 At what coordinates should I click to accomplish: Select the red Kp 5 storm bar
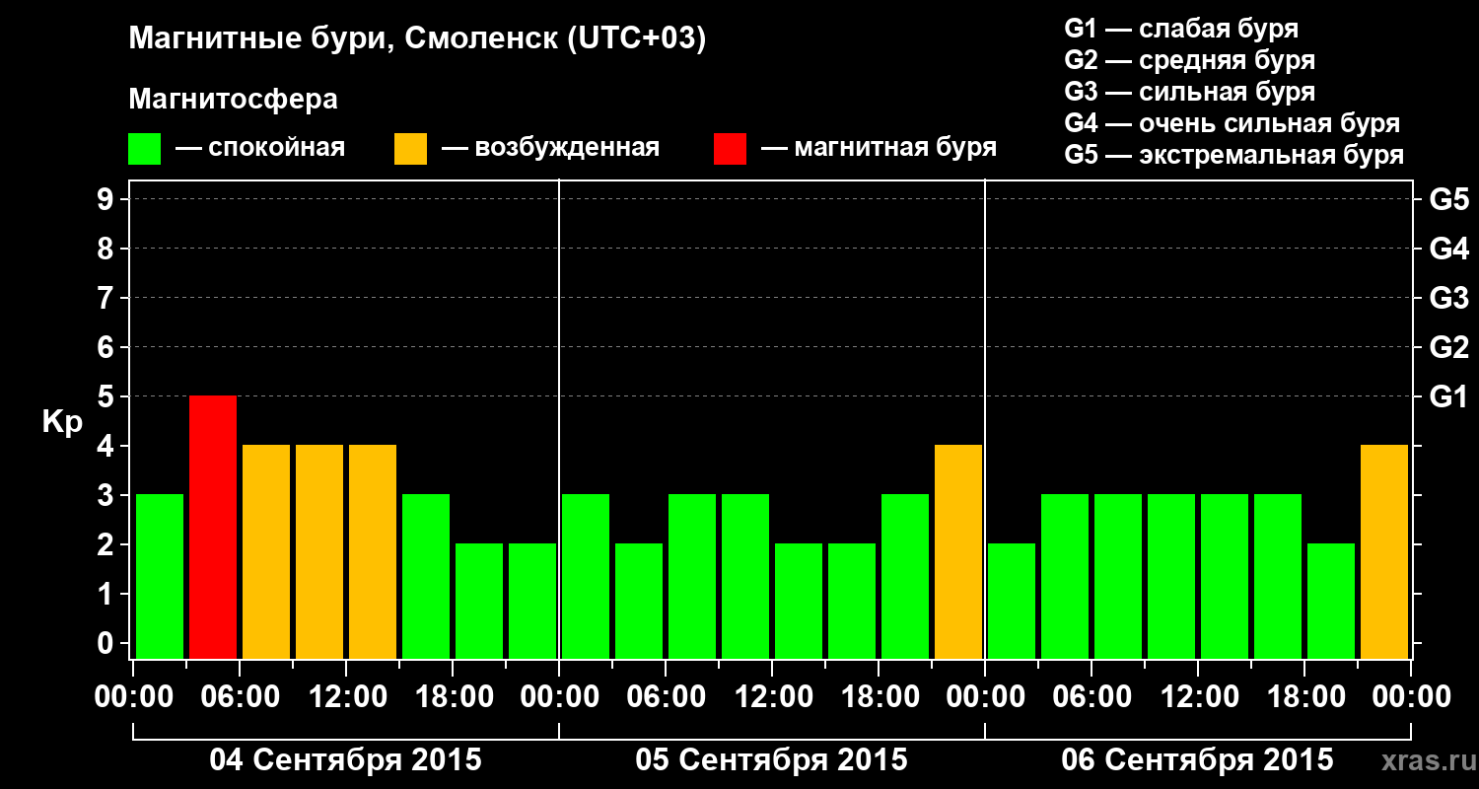pos(213,527)
